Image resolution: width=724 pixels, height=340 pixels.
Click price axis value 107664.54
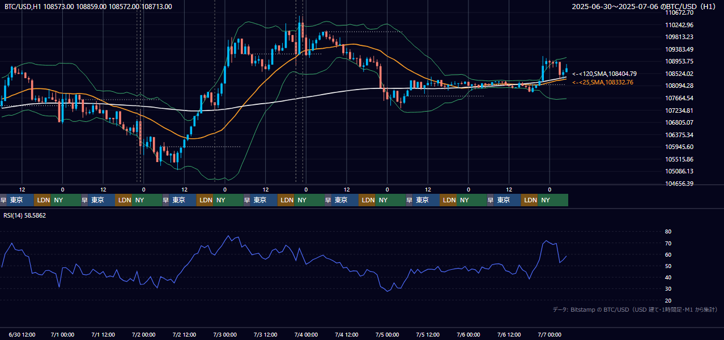679,98
